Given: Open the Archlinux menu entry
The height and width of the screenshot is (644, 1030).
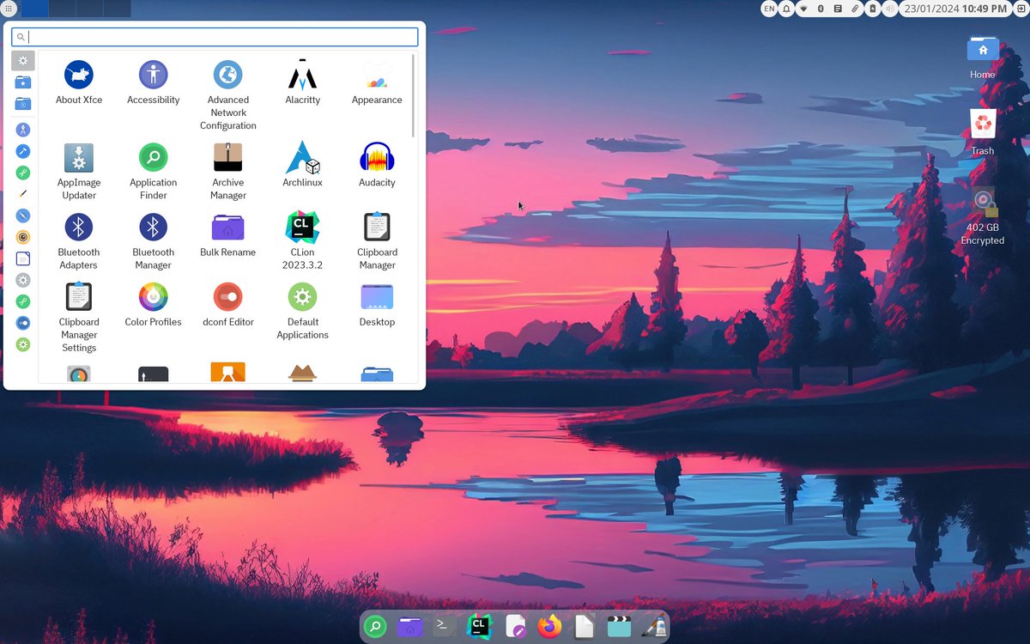Looking at the screenshot, I should [x=302, y=166].
